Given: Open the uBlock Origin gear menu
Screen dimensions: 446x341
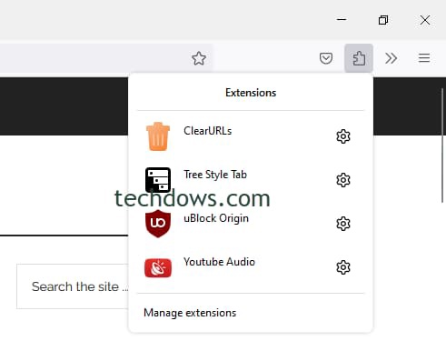Looking at the screenshot, I should point(343,224).
